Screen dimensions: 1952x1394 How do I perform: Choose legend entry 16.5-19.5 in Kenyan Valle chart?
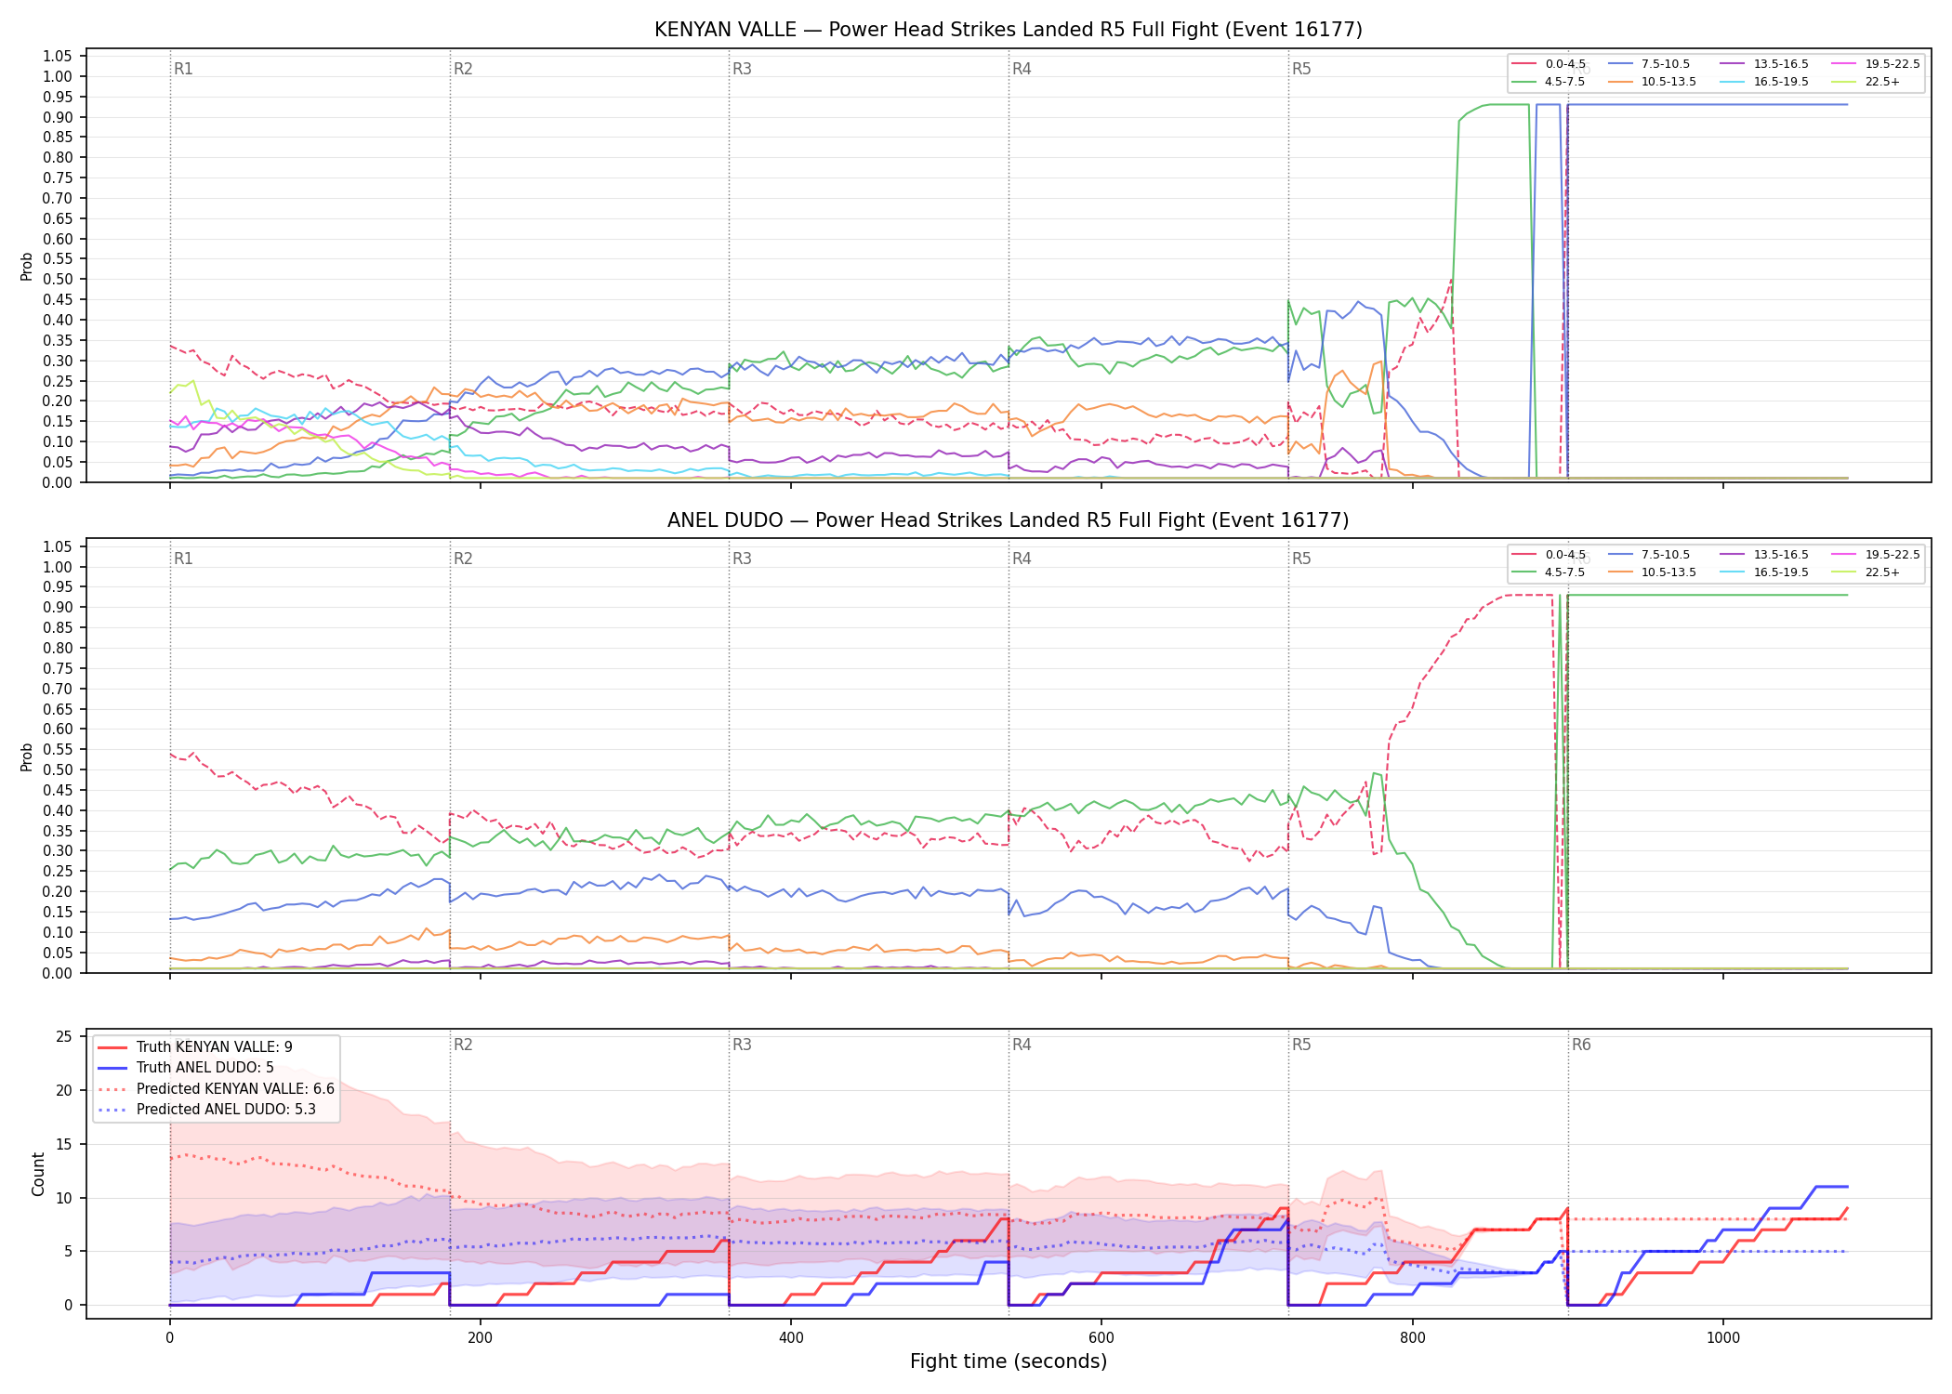[x=1764, y=82]
